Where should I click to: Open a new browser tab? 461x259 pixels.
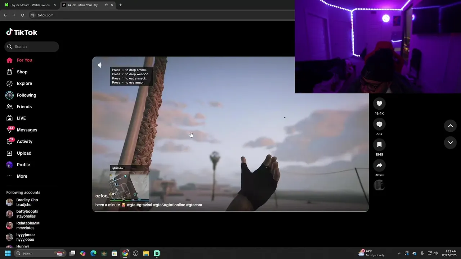(x=120, y=5)
